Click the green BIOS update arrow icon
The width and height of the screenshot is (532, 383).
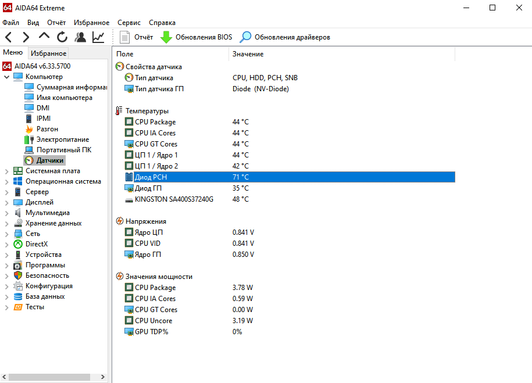(166, 37)
